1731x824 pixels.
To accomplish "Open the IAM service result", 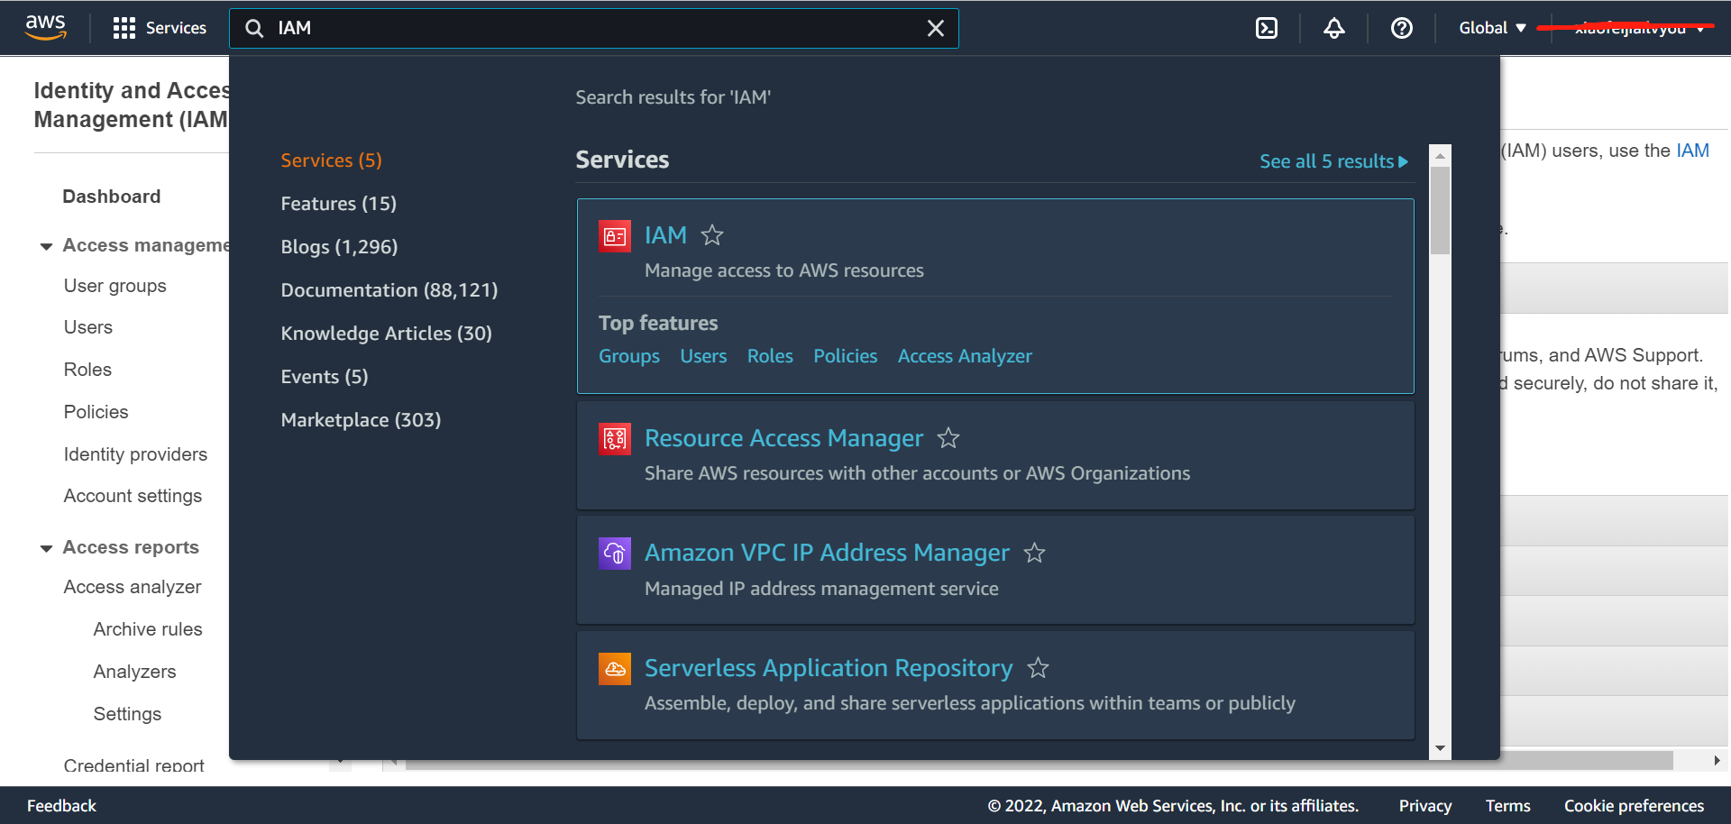I will [665, 235].
